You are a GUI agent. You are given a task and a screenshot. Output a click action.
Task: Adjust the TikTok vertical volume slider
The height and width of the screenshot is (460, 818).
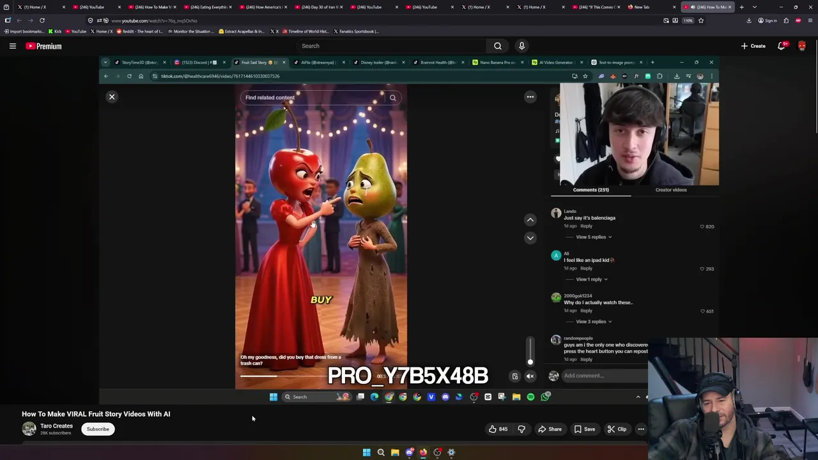pyautogui.click(x=530, y=351)
